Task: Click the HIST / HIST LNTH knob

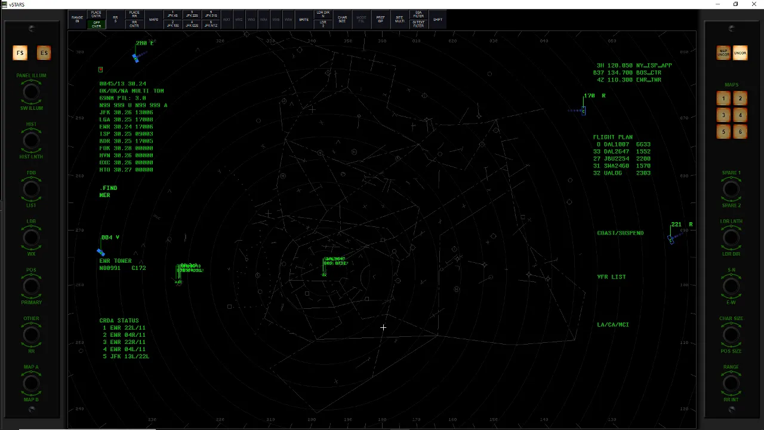Action: [x=31, y=140]
